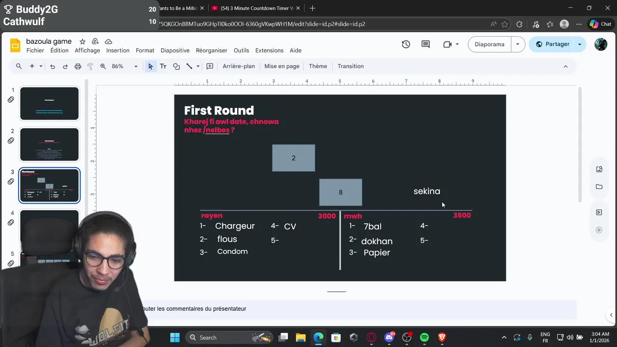Move document using the folder-move icon
This screenshot has height=347, width=617.
point(95,41)
